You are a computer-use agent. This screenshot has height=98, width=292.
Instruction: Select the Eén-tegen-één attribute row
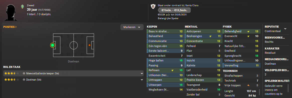coord(165,46)
